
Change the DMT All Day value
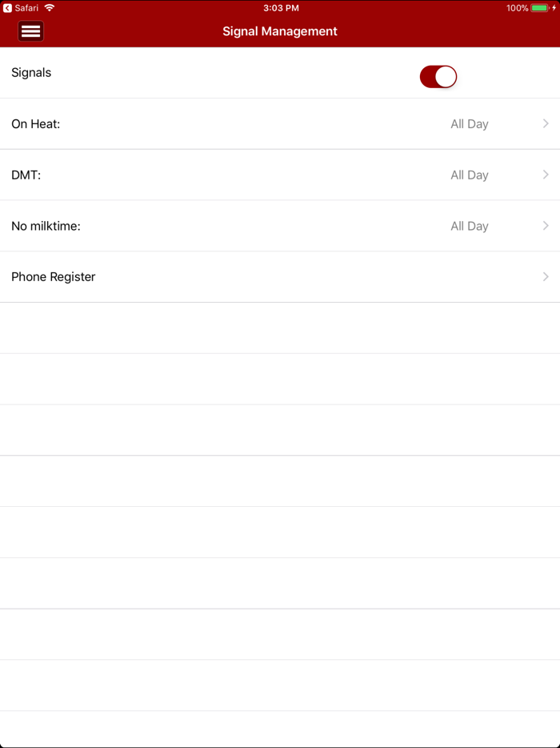pos(469,175)
